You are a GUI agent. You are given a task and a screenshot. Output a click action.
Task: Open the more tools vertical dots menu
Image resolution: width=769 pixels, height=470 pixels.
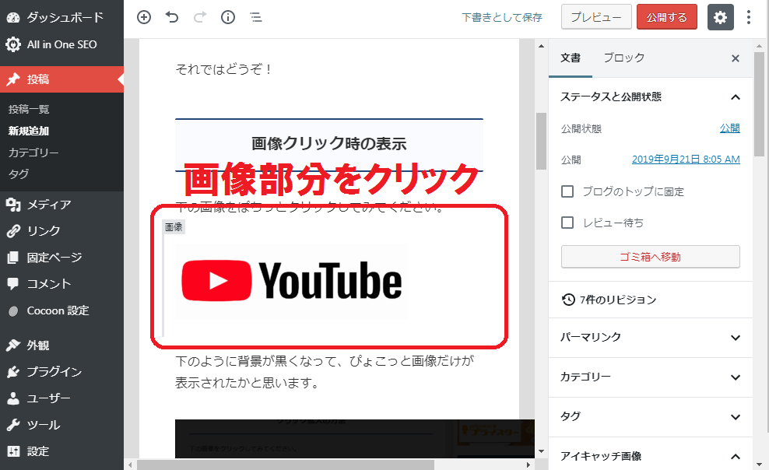(x=749, y=17)
